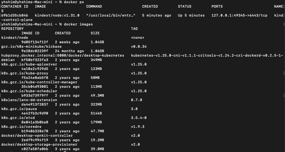Image resolution: width=285 pixels, height=152 pixels.
Task: Click tag v1.9.3
Action: click(x=138, y=127)
